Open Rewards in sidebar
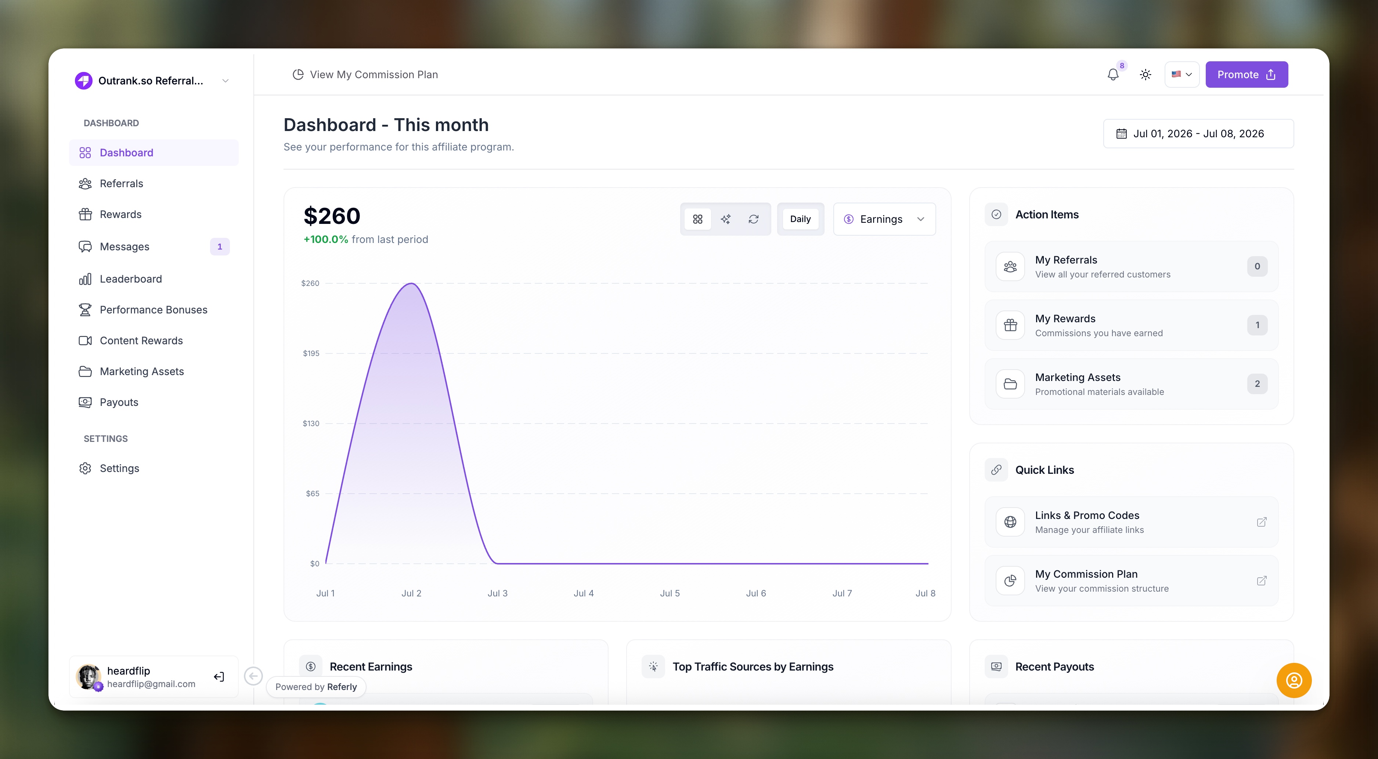Viewport: 1378px width, 759px height. click(154, 214)
